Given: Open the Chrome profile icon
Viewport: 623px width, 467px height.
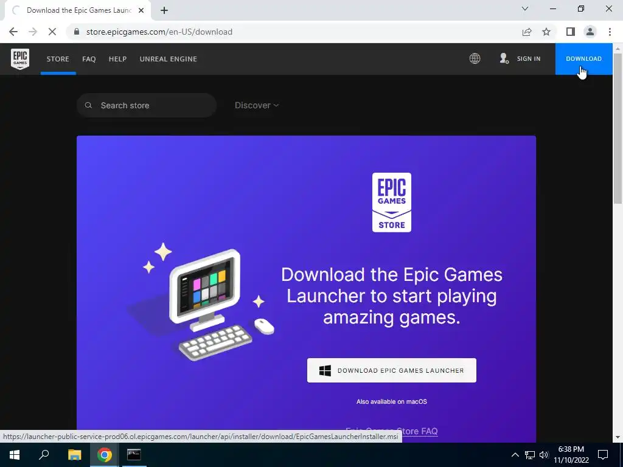Looking at the screenshot, I should tap(590, 32).
